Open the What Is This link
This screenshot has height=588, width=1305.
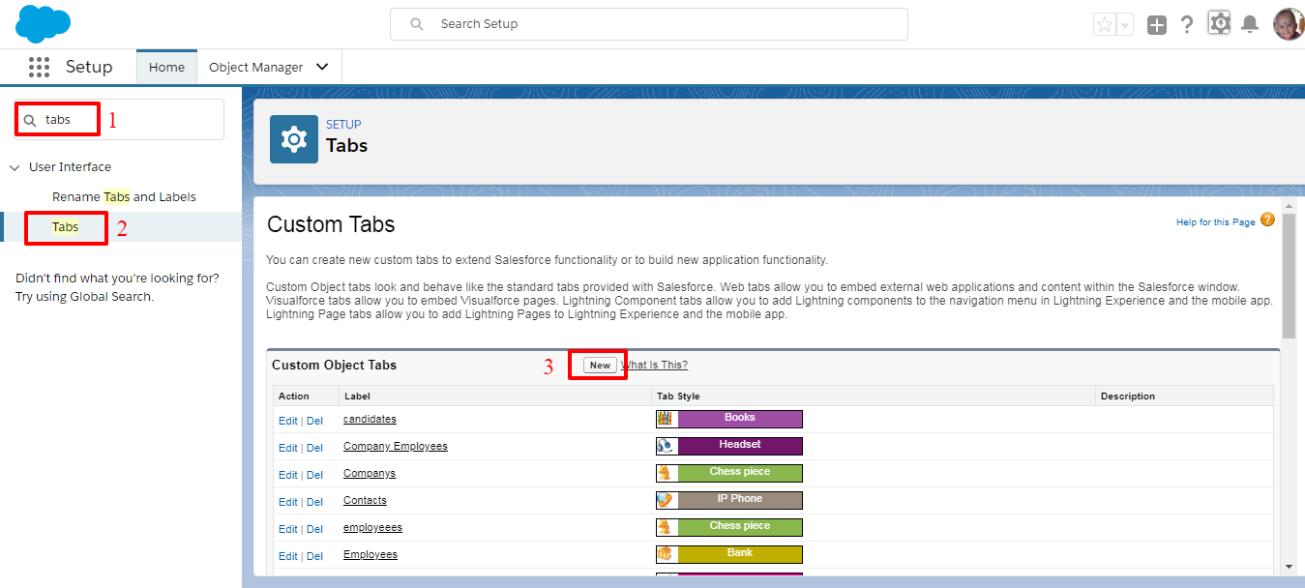657,365
